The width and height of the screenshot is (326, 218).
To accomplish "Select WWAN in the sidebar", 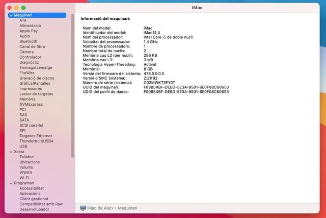I will pyautogui.click(x=26, y=173).
